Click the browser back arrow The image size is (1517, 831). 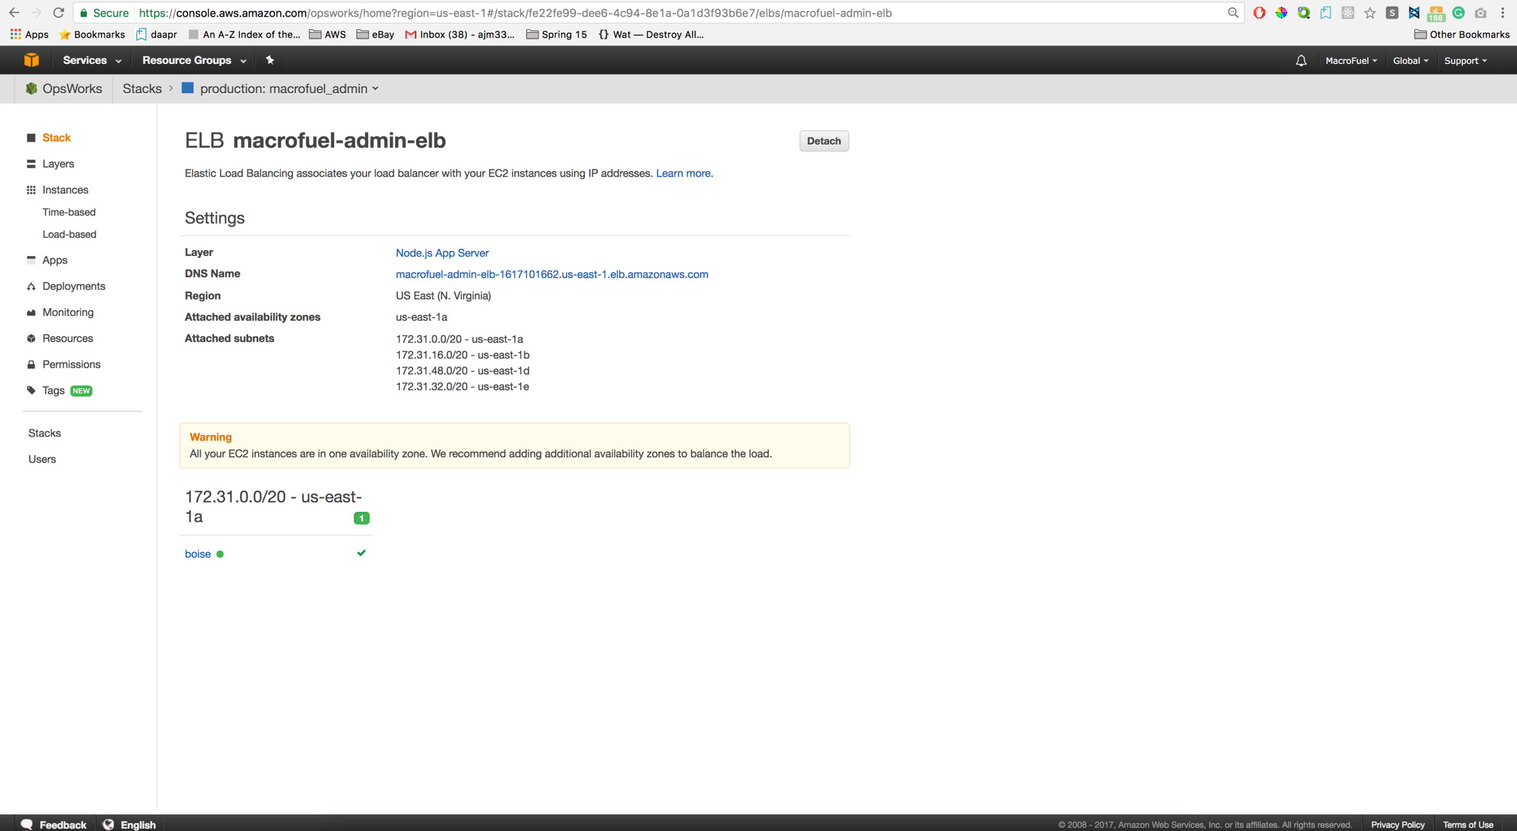tap(14, 13)
